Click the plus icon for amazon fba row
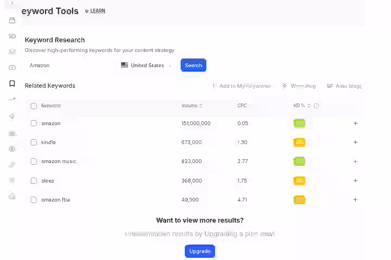391x260 pixels. (355, 199)
